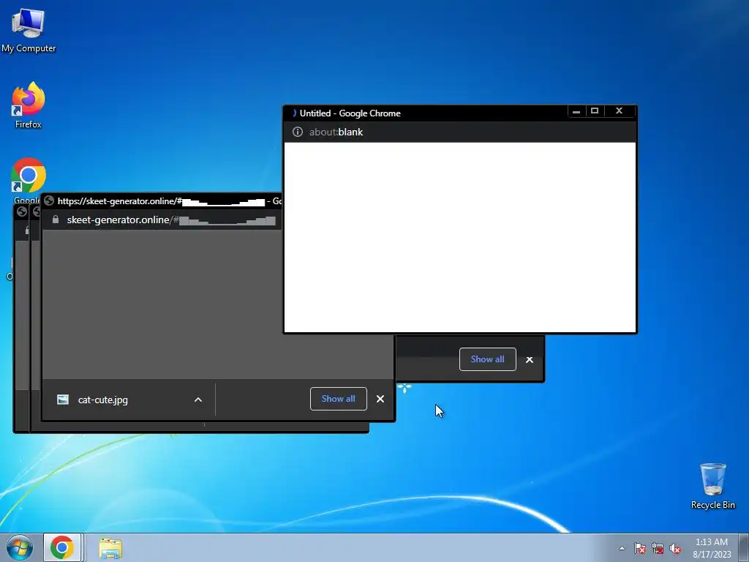Focus the skeet-generator.online address field
Viewport: 749px width, 562px height.
pyautogui.click(x=171, y=220)
